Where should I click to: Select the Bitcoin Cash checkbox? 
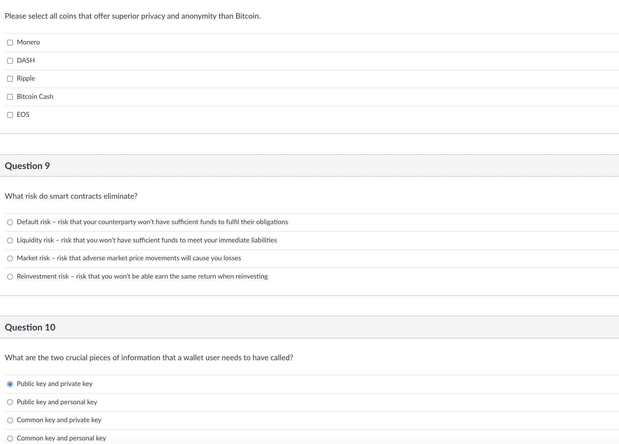click(10, 97)
